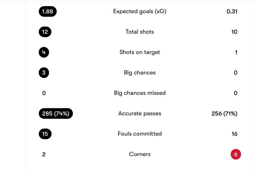Select the Fouls committed label

coord(140,134)
